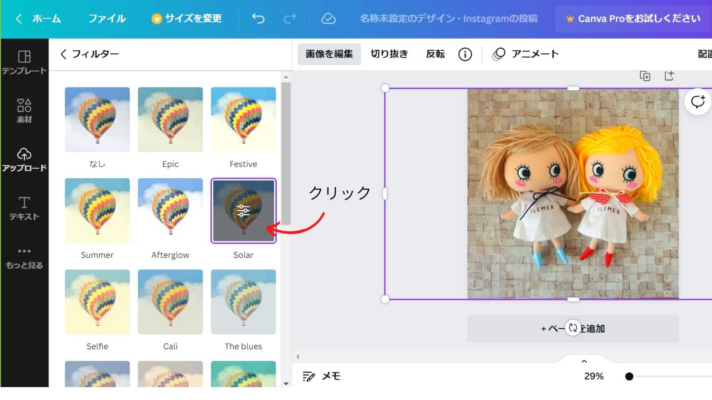Apply the Cali filter
712x400 pixels.
point(170,302)
